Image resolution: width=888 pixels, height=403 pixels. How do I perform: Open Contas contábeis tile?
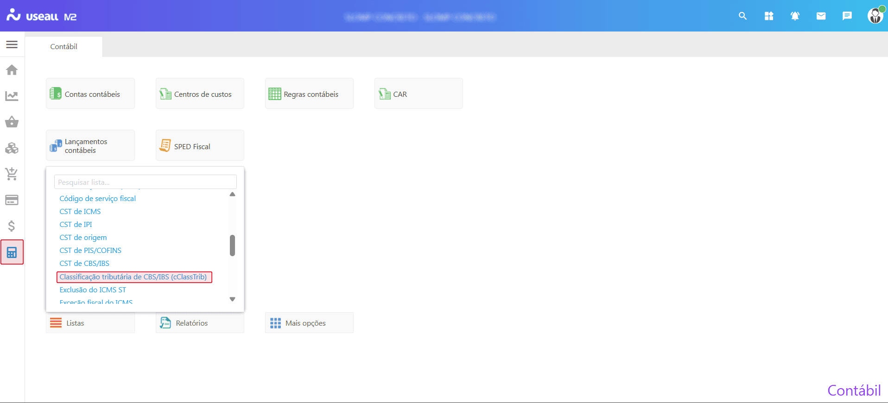[90, 94]
